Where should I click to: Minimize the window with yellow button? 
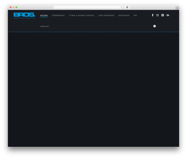13,7
